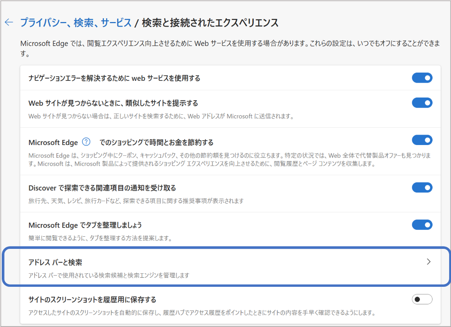Click the サイトのスクリーンショットを履歴用に保存する label

(x=92, y=299)
